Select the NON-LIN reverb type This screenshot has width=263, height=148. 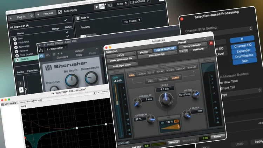(192, 67)
